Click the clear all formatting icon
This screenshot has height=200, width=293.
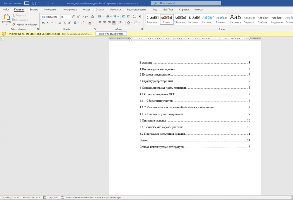click(93, 17)
